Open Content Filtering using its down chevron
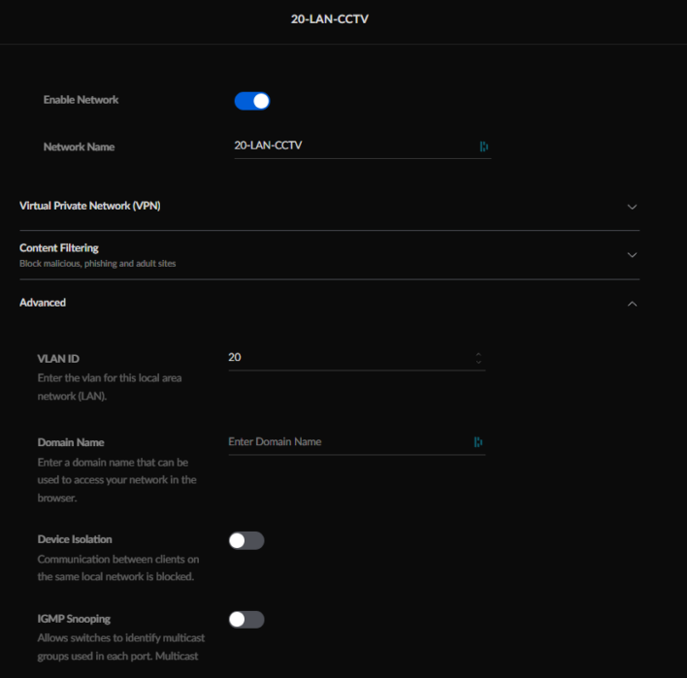Image resolution: width=687 pixels, height=678 pixels. coord(632,255)
